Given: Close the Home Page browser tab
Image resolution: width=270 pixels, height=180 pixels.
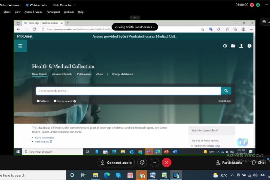Looking at the screenshot, I should point(61,23).
